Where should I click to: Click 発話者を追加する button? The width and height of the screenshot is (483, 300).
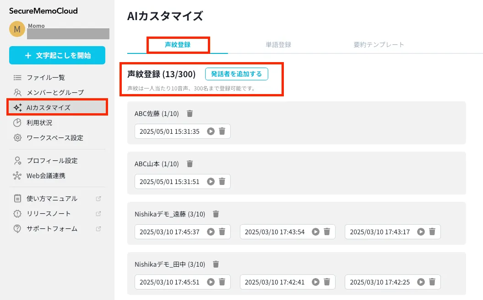tap(236, 74)
